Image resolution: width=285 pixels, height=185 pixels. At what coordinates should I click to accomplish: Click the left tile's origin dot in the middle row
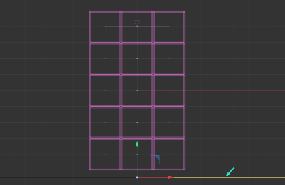105,91
